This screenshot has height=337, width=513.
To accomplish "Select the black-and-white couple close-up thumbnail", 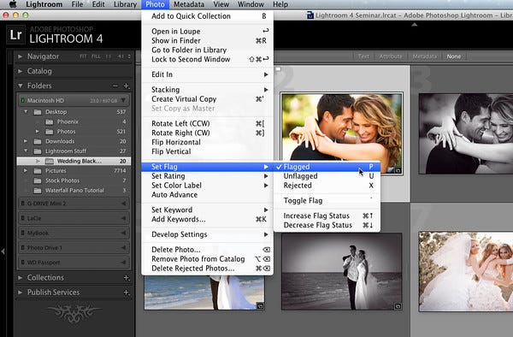I will pyautogui.click(x=466, y=133).
